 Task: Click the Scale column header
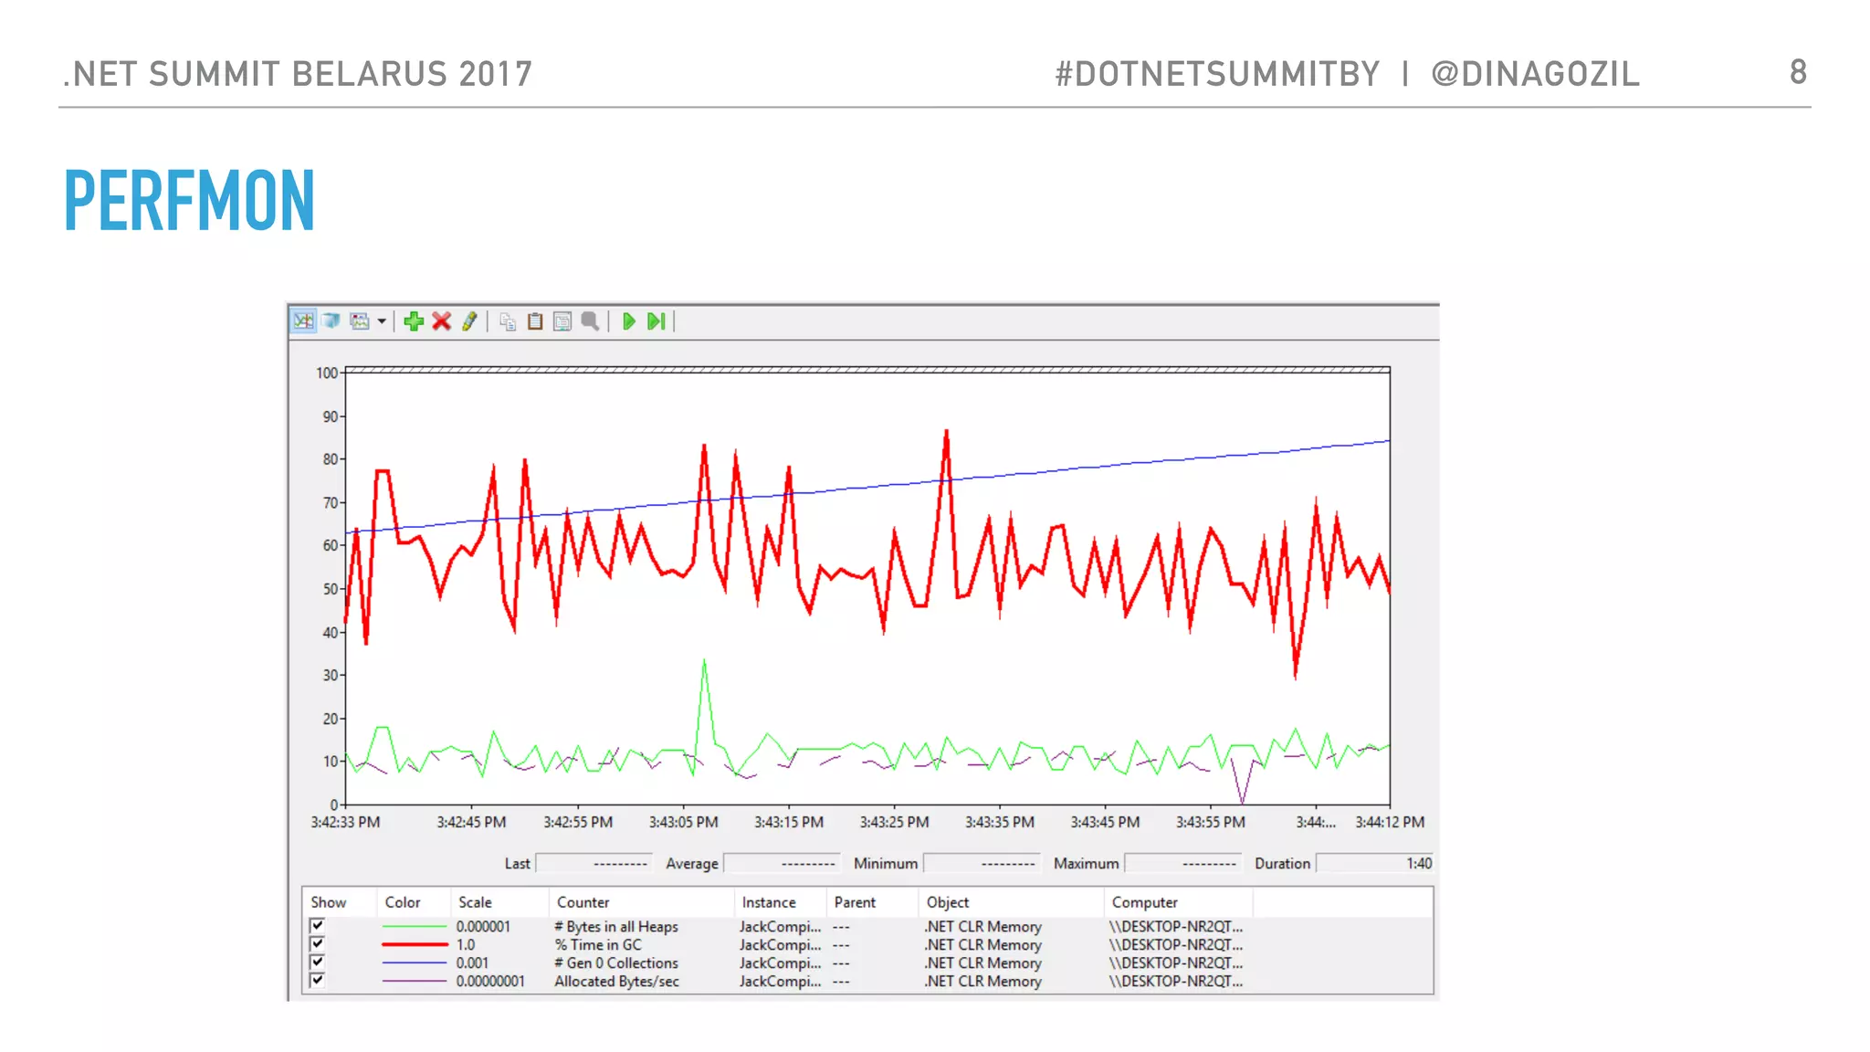pyautogui.click(x=475, y=902)
